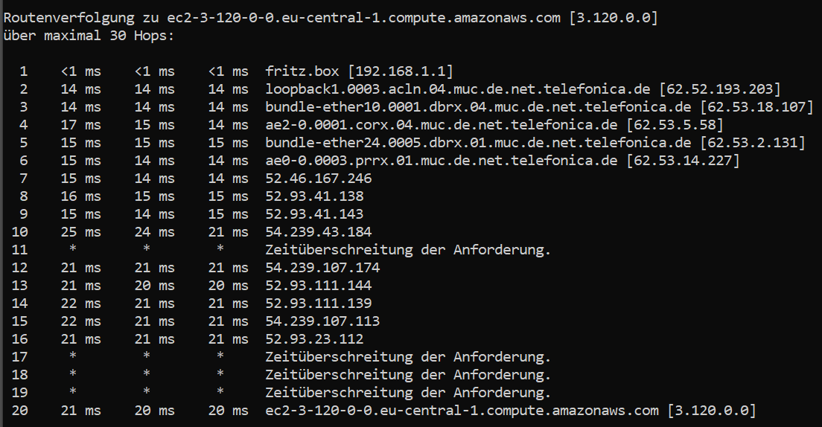The width and height of the screenshot is (822, 427).
Task: Click IP address 52.46.167.246 at hop 7
Action: [x=318, y=179]
